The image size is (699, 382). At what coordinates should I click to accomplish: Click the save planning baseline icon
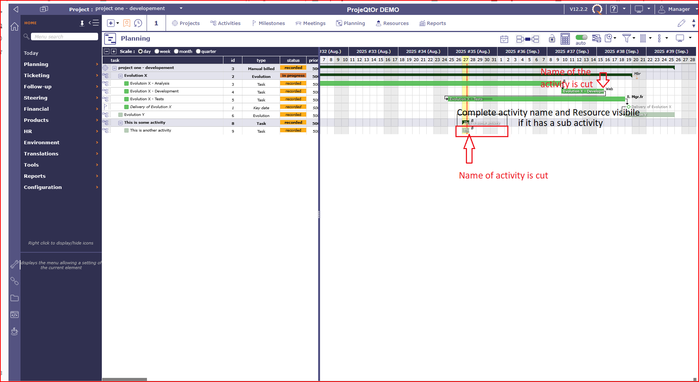coord(596,38)
